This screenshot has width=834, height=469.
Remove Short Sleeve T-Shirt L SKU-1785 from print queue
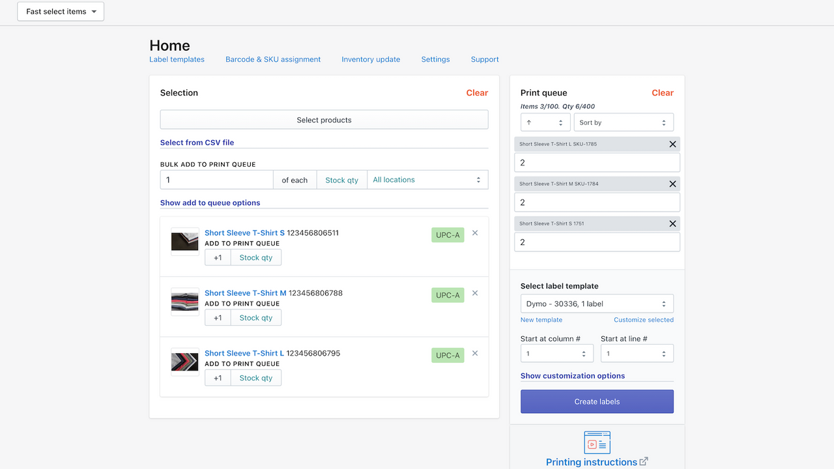672,144
